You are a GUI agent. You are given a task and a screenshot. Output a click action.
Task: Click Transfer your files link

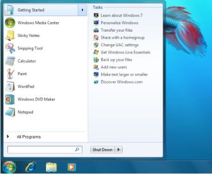coord(116,30)
